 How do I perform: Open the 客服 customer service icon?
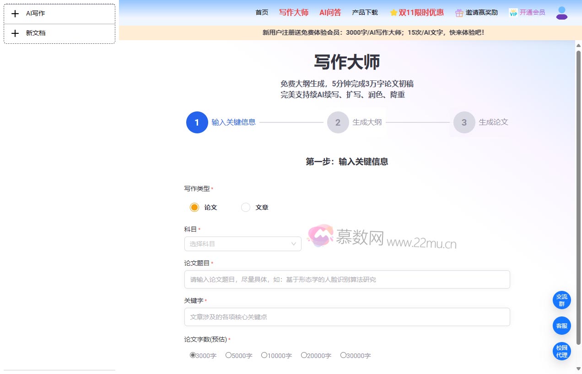(561, 326)
